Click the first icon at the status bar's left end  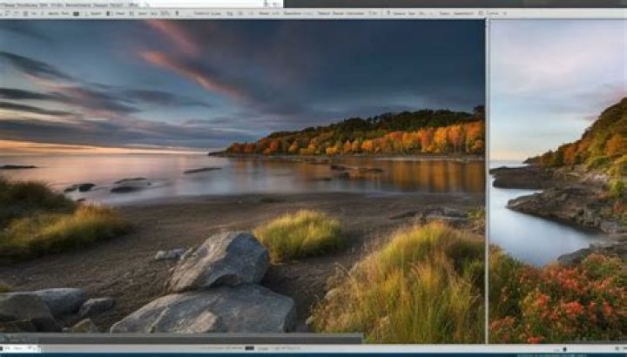pos(4,348)
